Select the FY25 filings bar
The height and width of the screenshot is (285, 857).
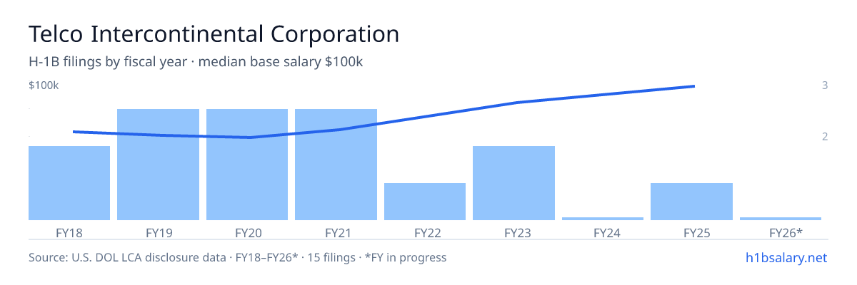pos(691,202)
